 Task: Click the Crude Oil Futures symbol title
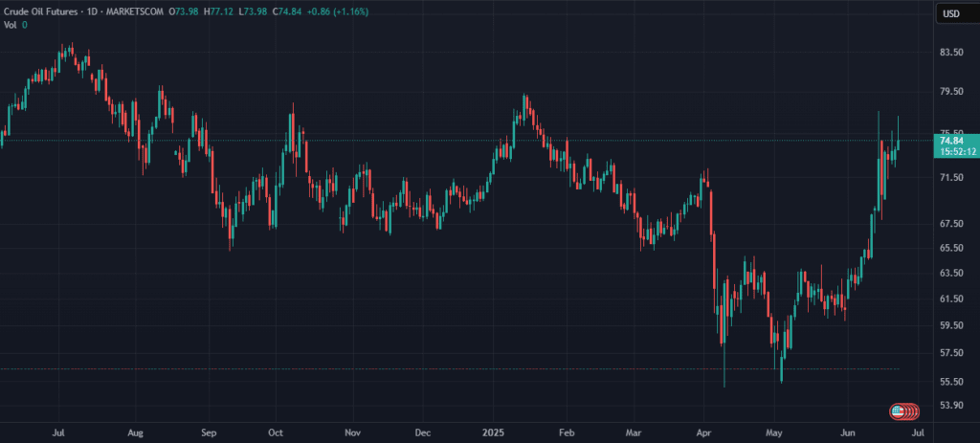coord(43,11)
